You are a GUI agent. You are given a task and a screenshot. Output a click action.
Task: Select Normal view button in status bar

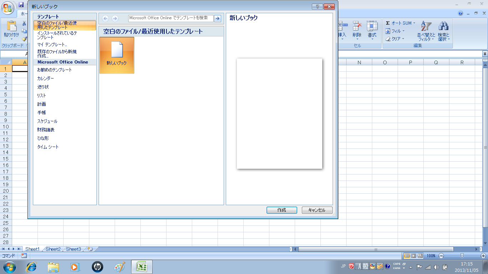point(407,256)
